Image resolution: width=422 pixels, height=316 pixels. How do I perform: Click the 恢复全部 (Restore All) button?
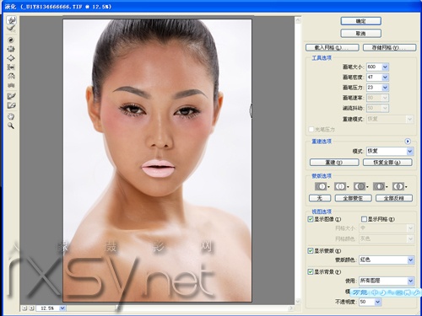(x=387, y=163)
